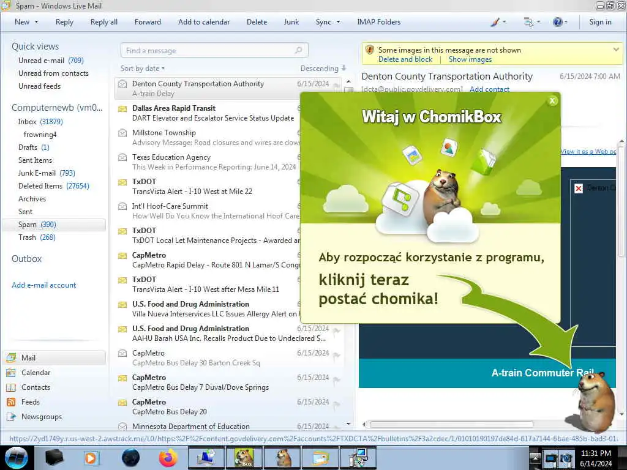Image resolution: width=627 pixels, height=470 pixels.
Task: Click the message list scroll-down arrow
Action: [x=348, y=423]
